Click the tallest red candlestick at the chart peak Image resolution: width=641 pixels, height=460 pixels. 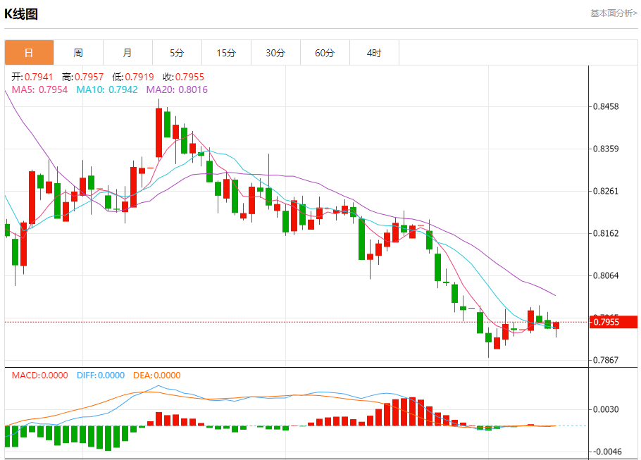[158, 132]
